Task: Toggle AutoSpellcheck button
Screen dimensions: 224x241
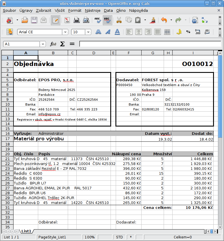Action: 107,20
